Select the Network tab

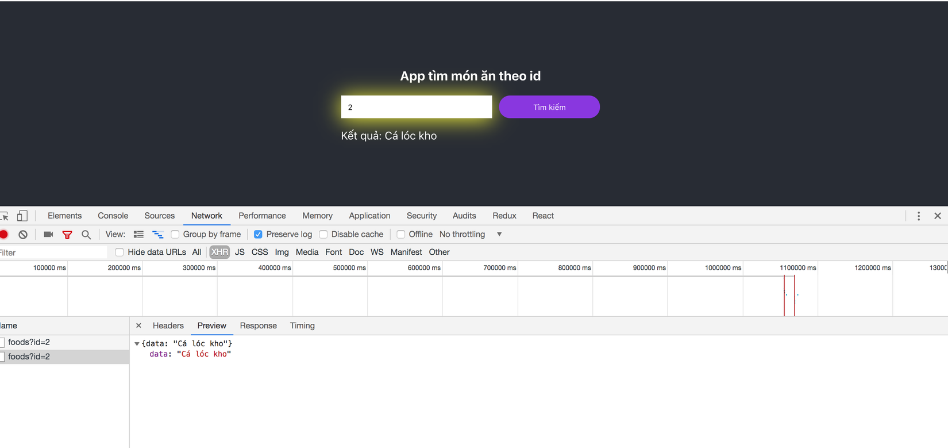pos(206,216)
